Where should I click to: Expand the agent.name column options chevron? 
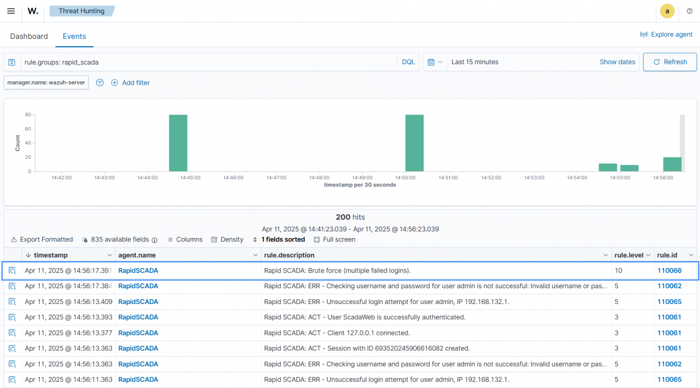tap(255, 255)
